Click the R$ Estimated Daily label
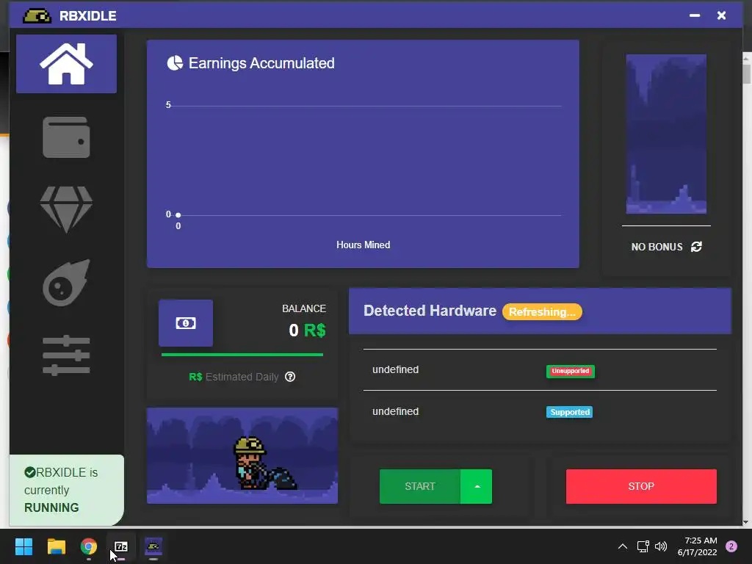This screenshot has width=752, height=564. (x=234, y=377)
